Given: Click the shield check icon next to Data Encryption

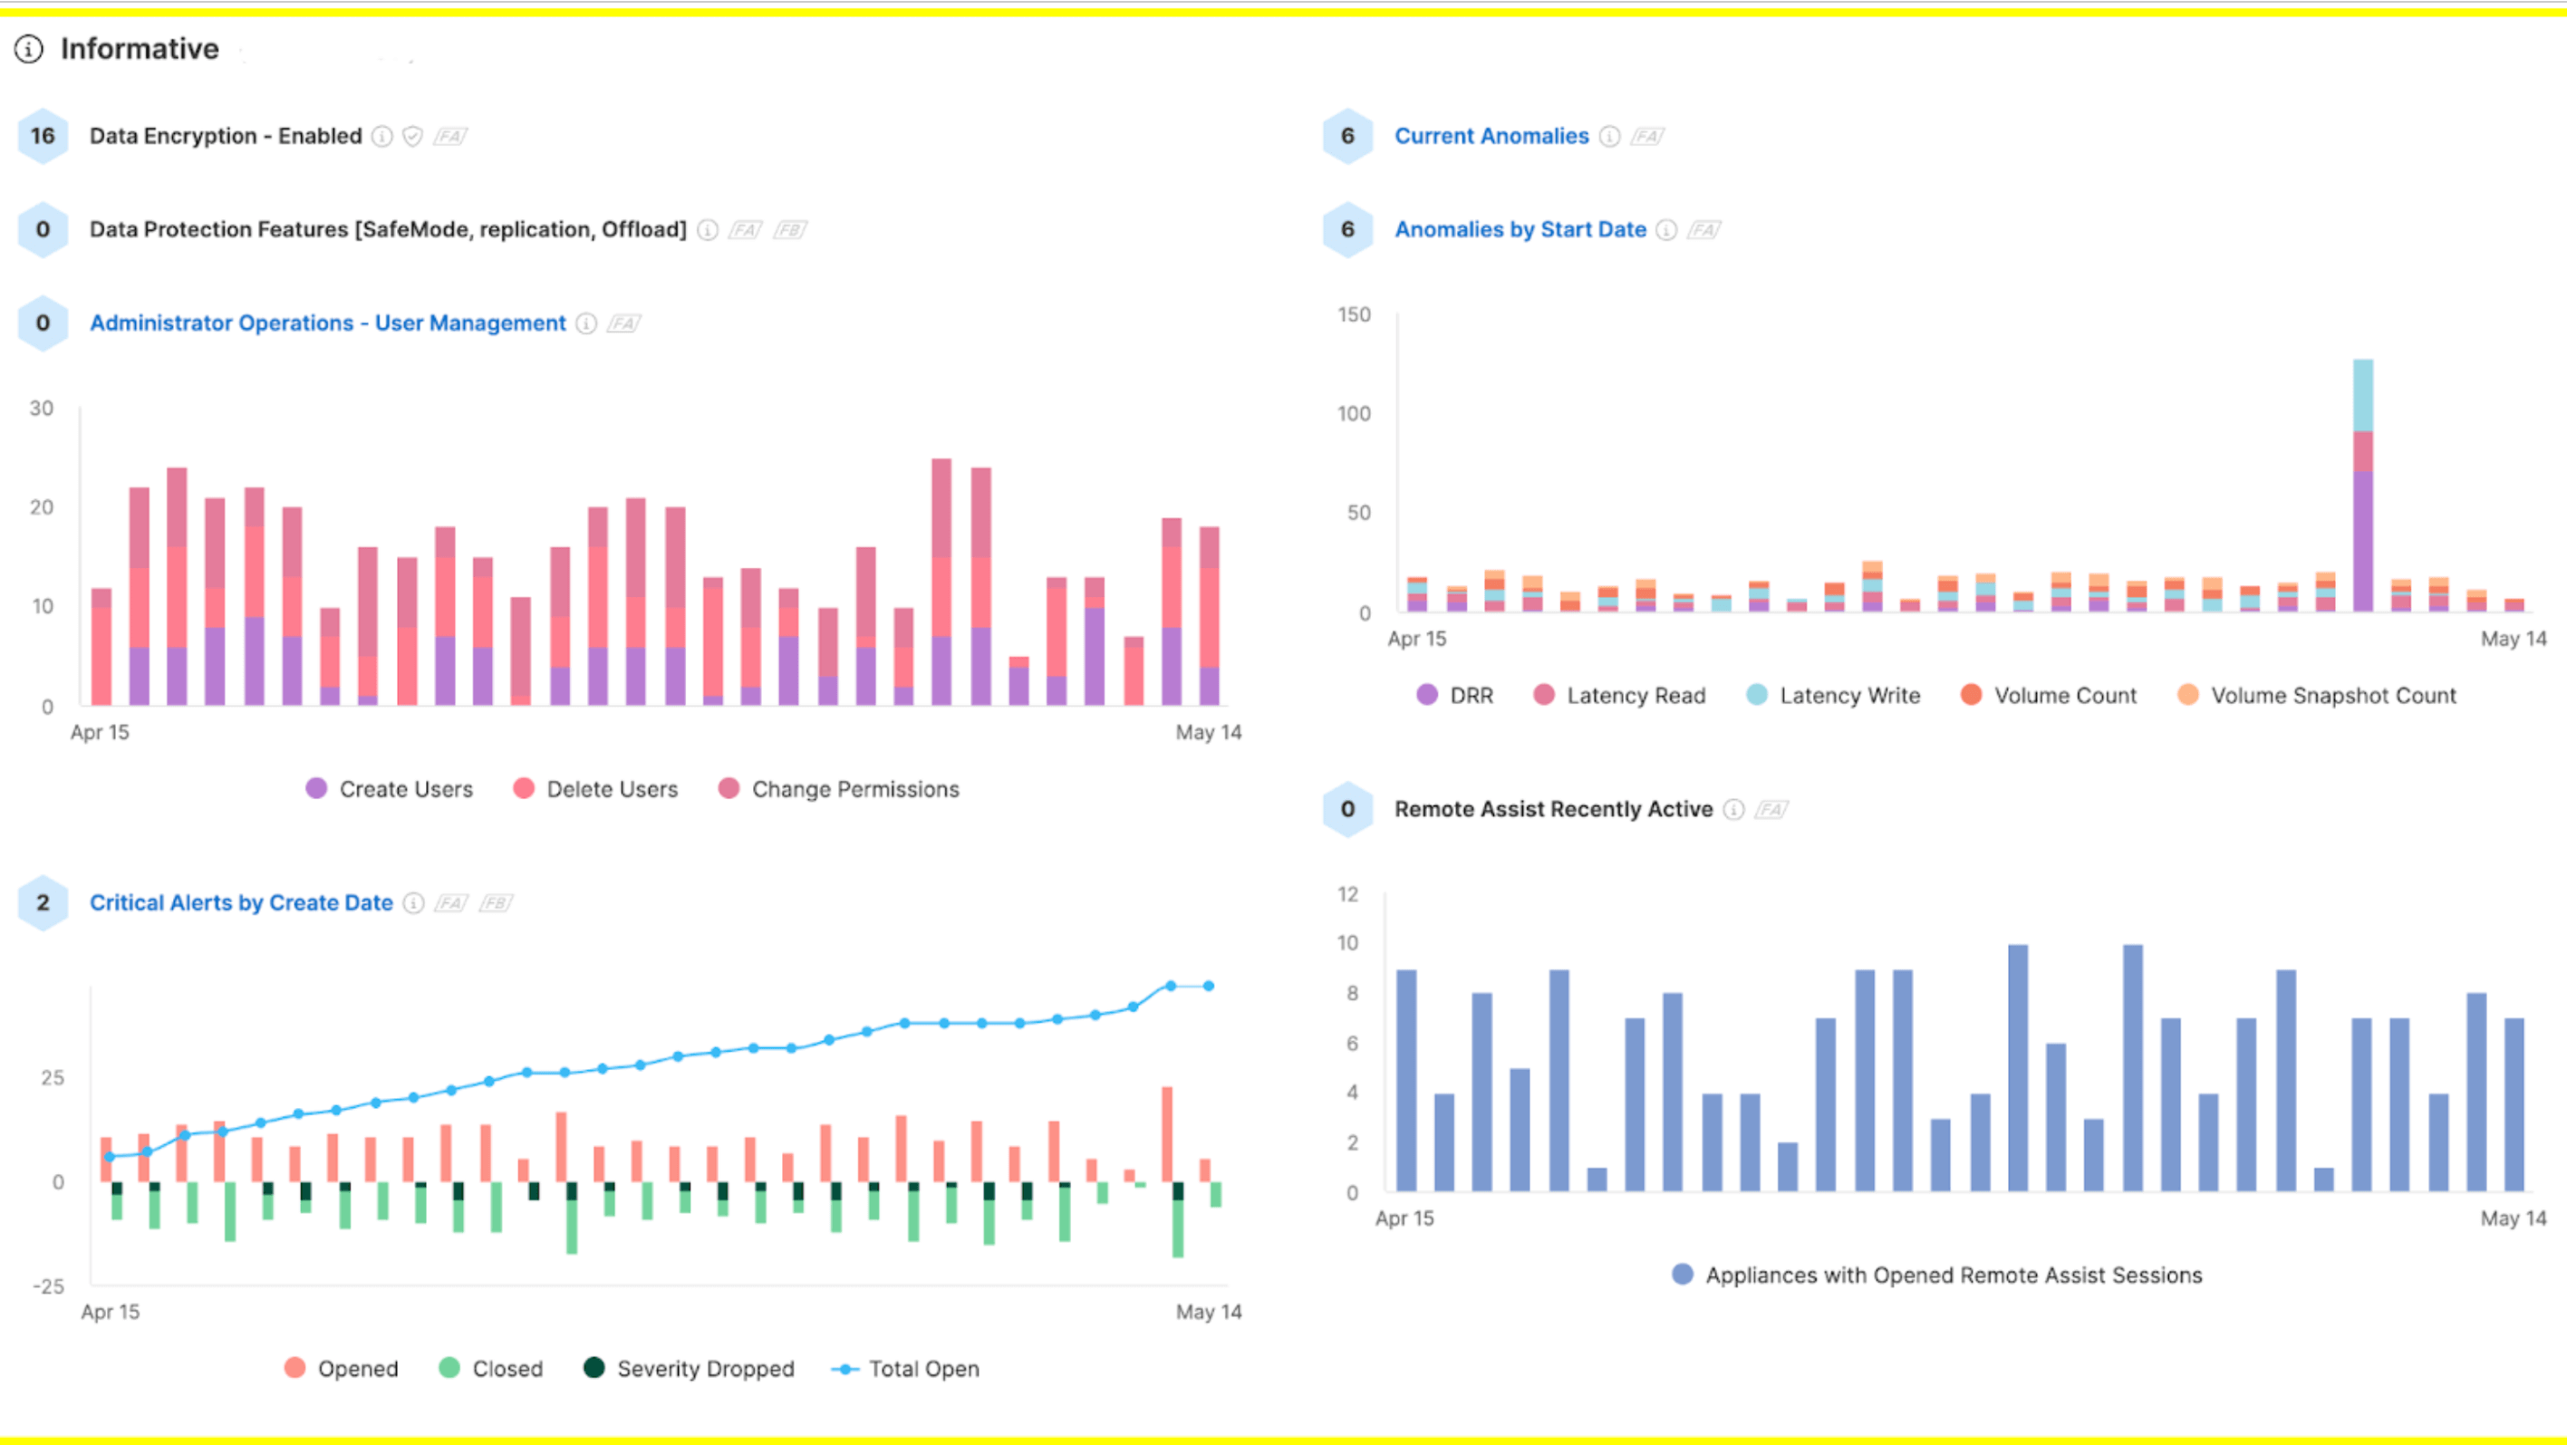Looking at the screenshot, I should click(x=412, y=137).
